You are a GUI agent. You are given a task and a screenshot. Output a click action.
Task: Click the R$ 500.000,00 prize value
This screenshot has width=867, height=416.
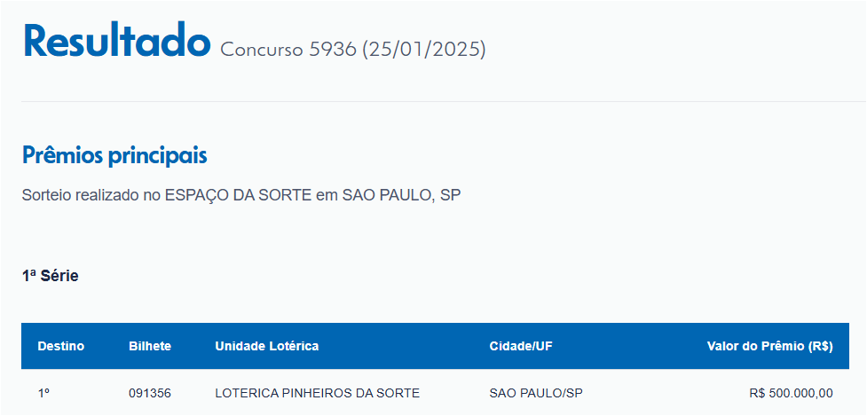click(792, 393)
